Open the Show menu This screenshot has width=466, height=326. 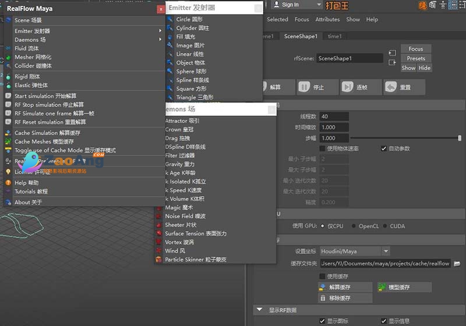353,19
